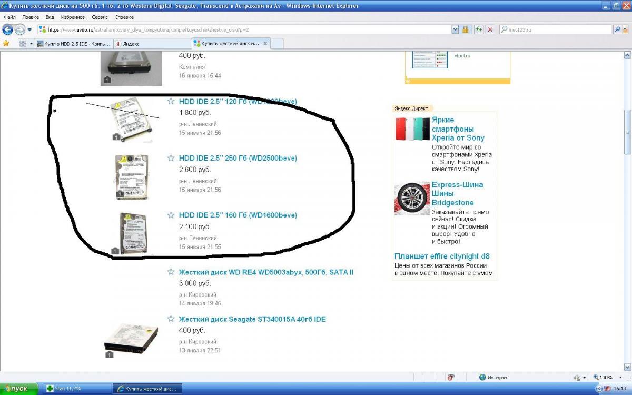Click the privacy report eye icon in status bar
The width and height of the screenshot is (632, 395).
click(451, 377)
